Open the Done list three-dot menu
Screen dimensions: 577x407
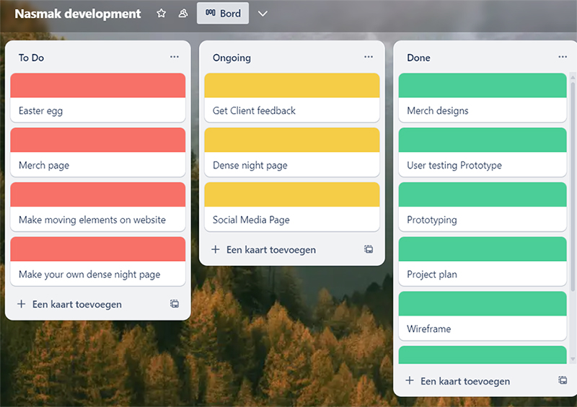563,57
